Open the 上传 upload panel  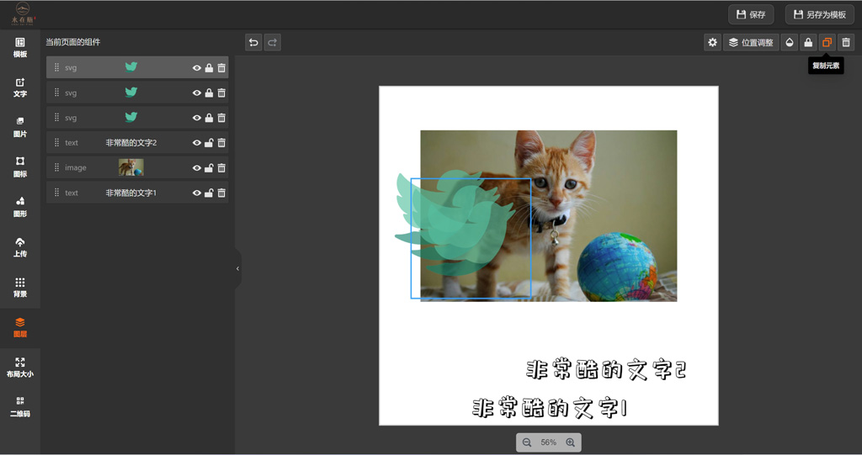pyautogui.click(x=20, y=247)
